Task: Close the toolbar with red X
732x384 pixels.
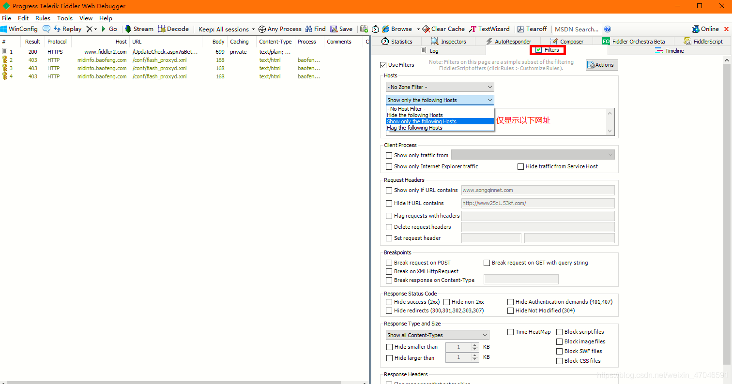Action: click(x=725, y=29)
